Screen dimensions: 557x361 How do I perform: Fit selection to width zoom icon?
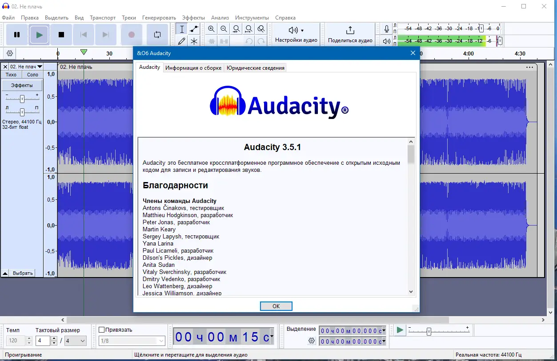pos(236,29)
